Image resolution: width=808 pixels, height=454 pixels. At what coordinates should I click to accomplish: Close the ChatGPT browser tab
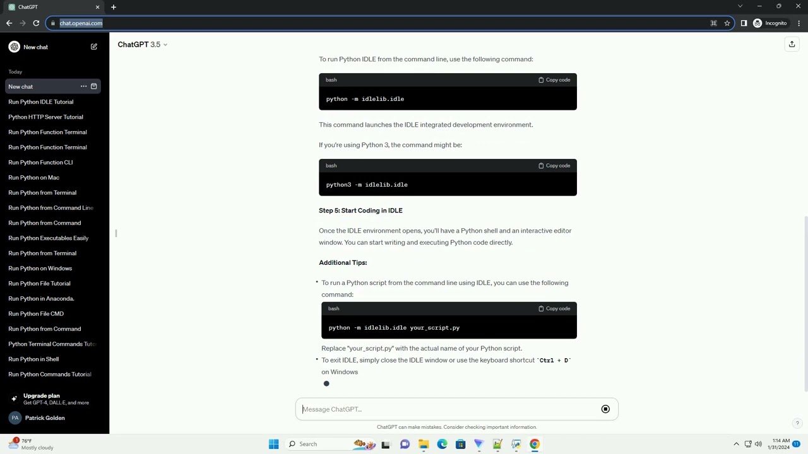[x=97, y=7]
